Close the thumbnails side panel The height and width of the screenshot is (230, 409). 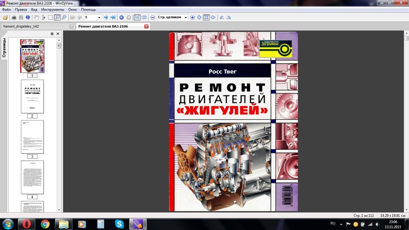coord(58,34)
